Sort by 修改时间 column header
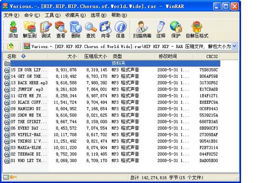This screenshot has height=183, width=275. click(174, 56)
